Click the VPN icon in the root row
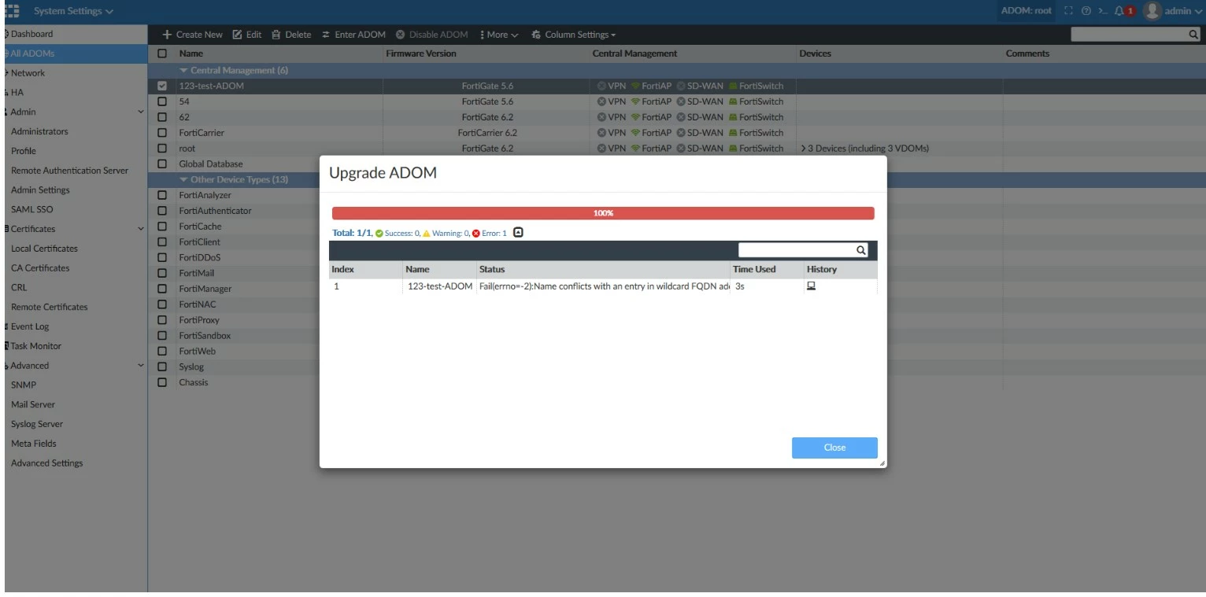Image resolution: width=1206 pixels, height=597 pixels. point(601,149)
